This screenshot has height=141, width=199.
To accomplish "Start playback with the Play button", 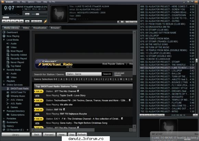I will (x=8, y=21).
